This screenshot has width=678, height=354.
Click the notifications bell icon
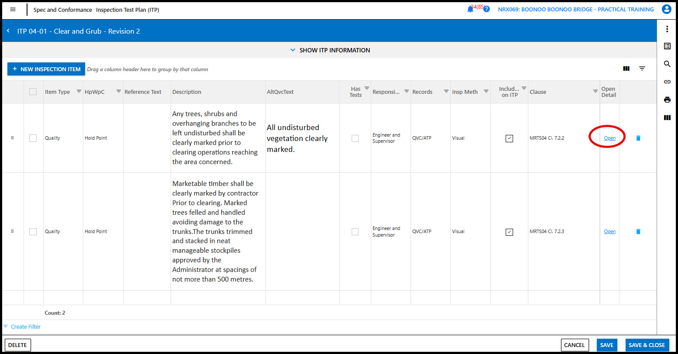pyautogui.click(x=470, y=10)
